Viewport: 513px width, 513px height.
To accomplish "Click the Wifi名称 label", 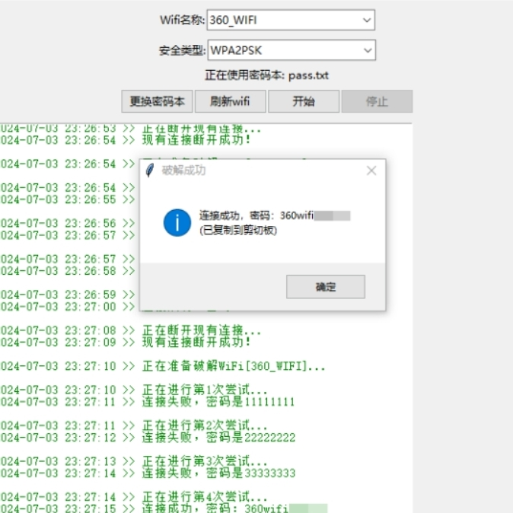I will (182, 21).
